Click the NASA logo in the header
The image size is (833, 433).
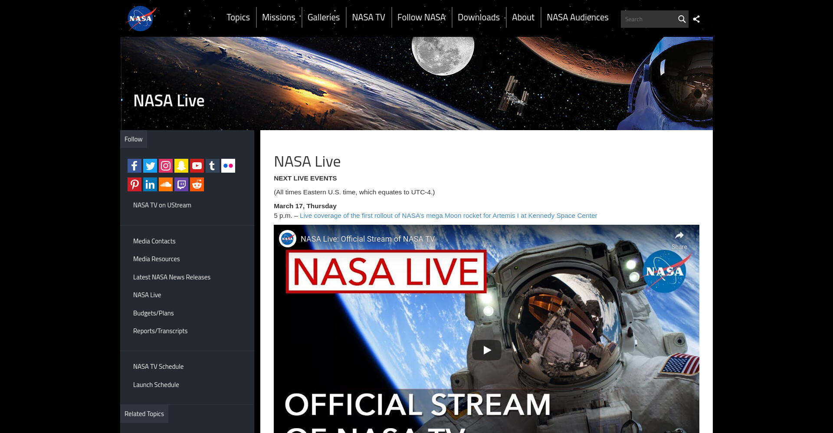[x=141, y=19]
